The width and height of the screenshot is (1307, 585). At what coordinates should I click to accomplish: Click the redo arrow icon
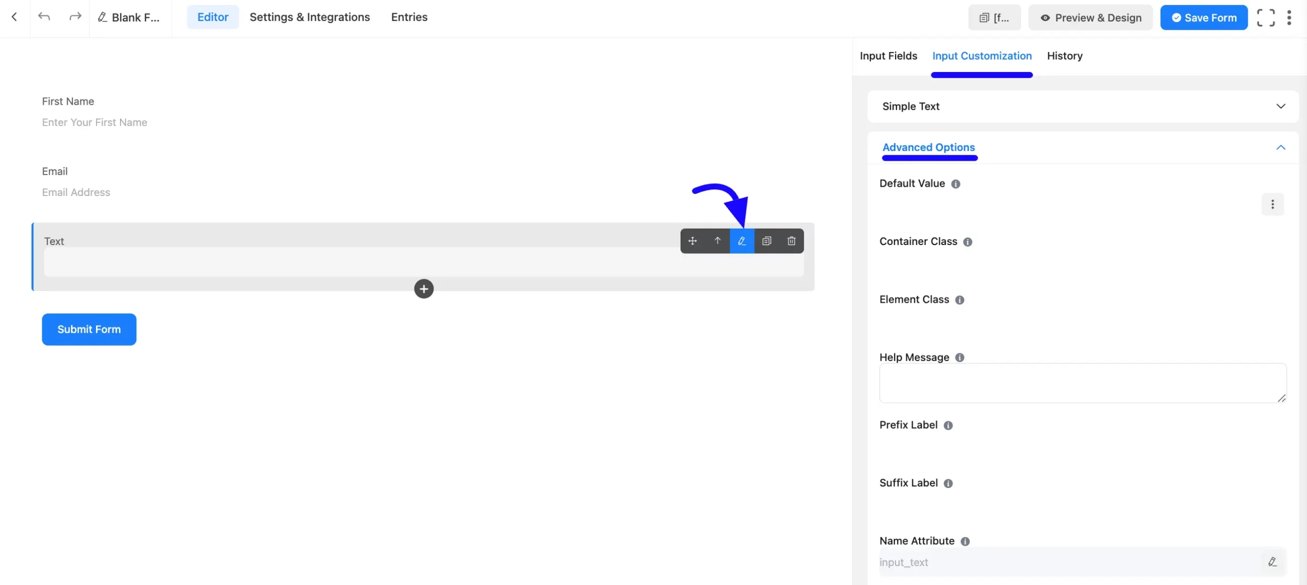click(75, 16)
